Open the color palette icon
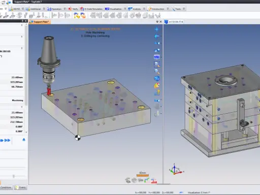 coord(157,85)
